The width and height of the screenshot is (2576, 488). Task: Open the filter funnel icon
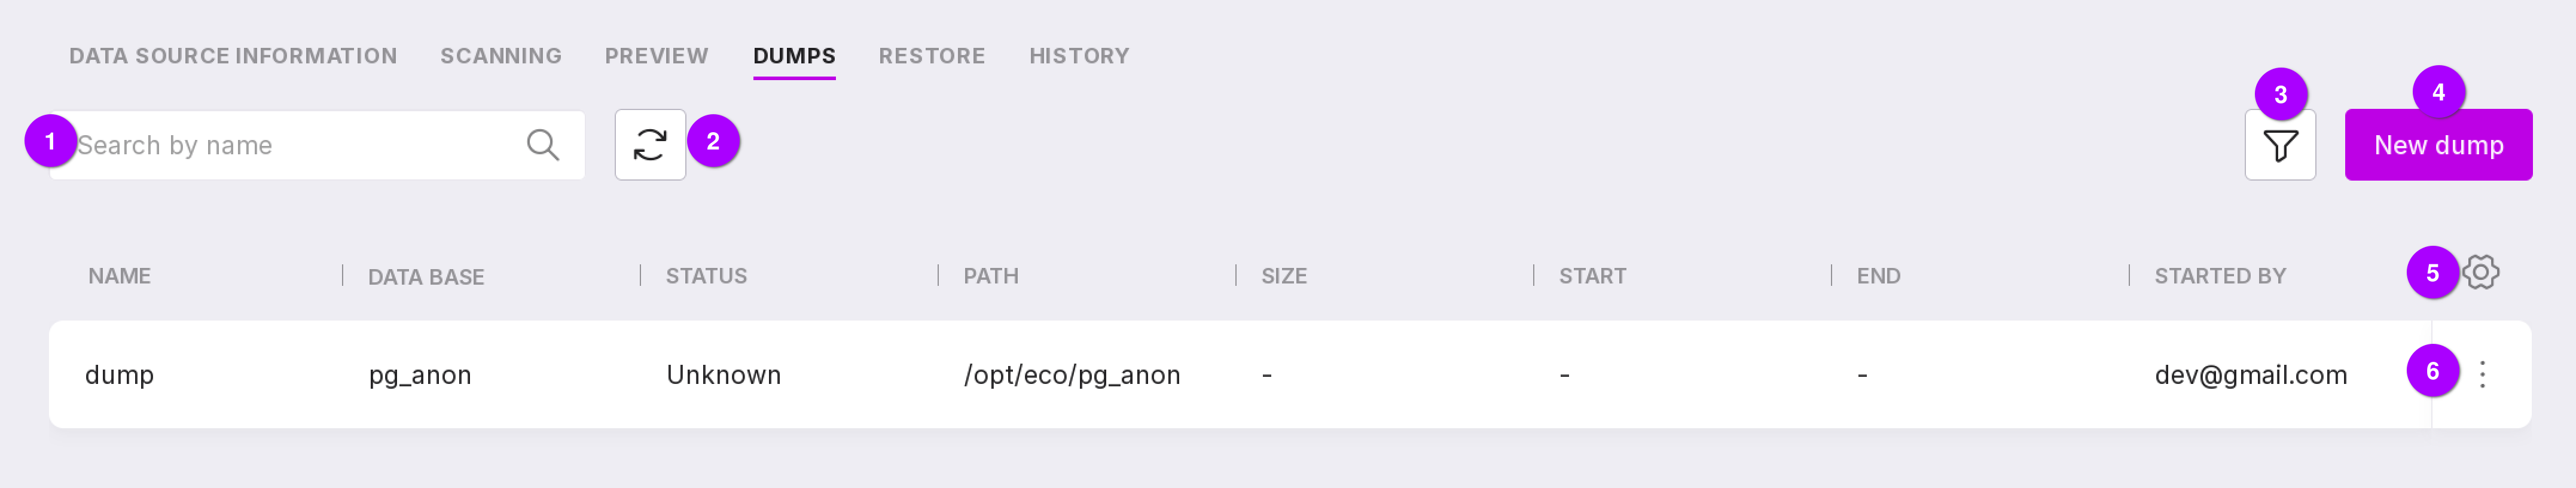[x=2279, y=146]
